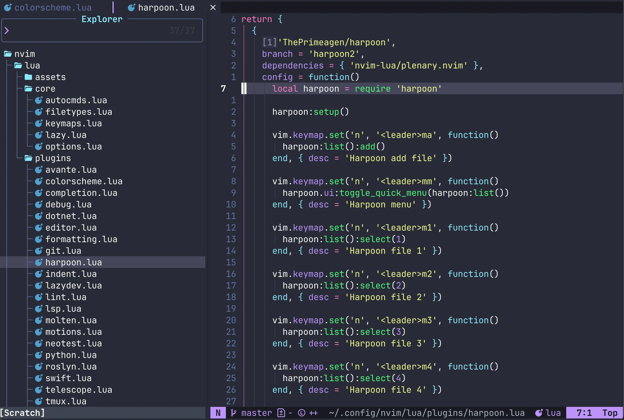624x420 pixels.
Task: Click the harpoon:setup() line
Action: click(310, 112)
